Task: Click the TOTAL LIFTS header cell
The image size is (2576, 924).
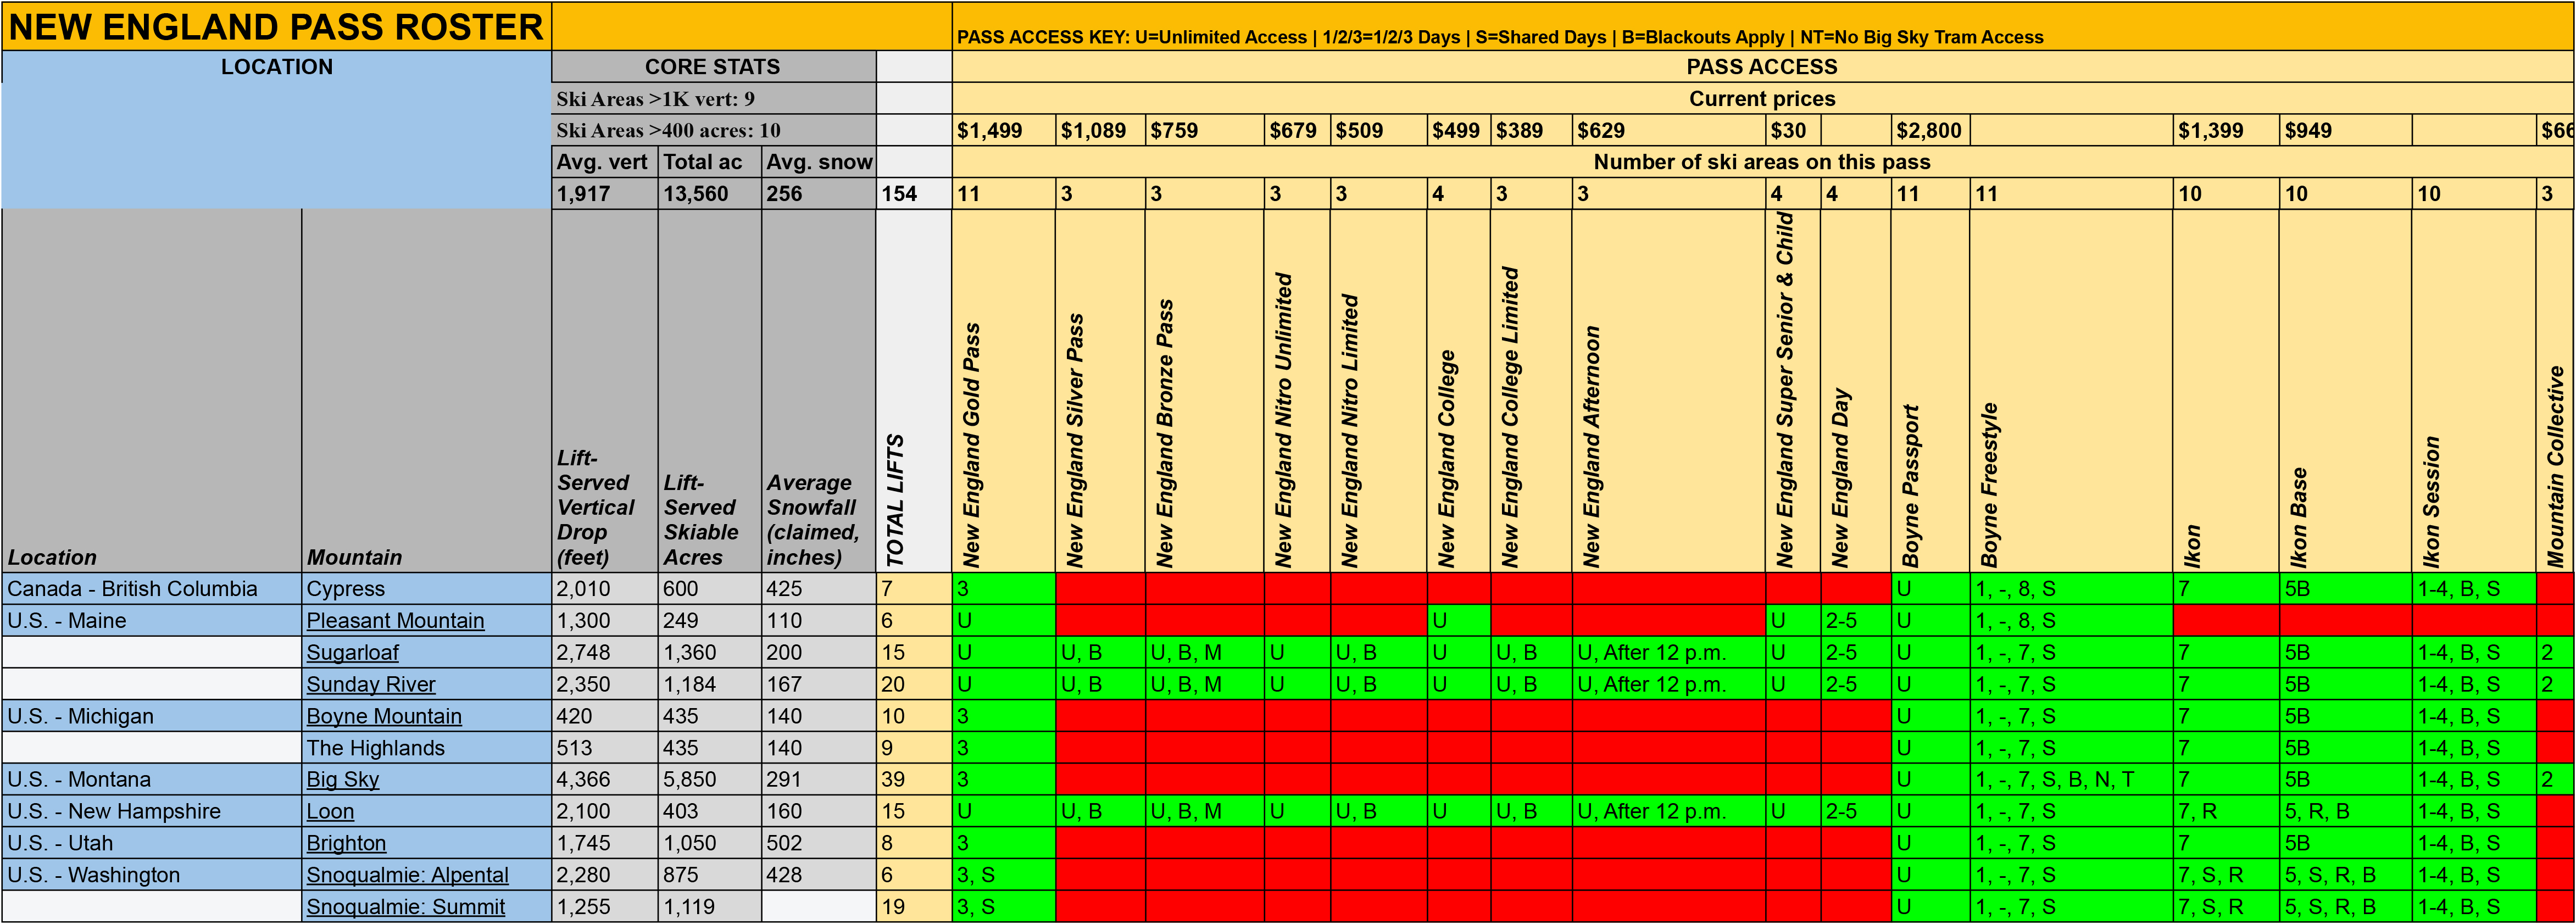Action: point(896,500)
